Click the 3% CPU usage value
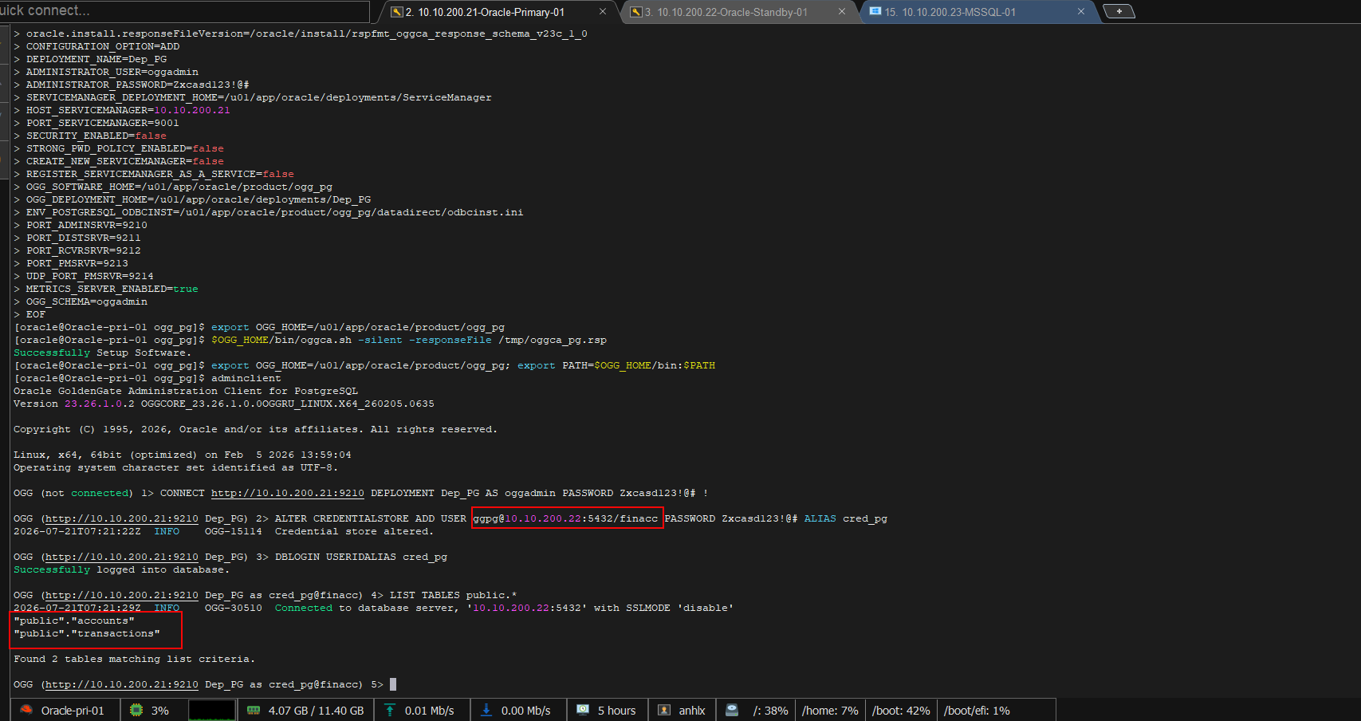 pos(160,711)
